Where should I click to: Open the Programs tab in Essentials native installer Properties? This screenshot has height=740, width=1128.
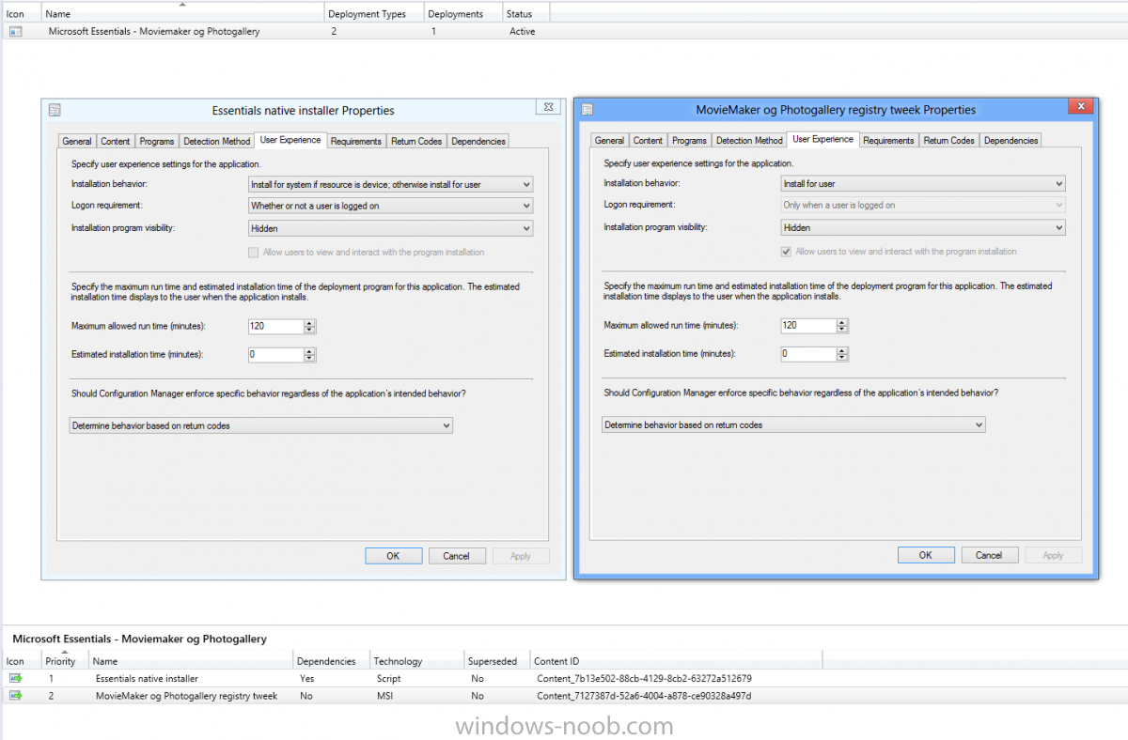click(157, 142)
